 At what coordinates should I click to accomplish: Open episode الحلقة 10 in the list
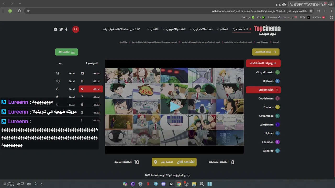pos(66,81)
